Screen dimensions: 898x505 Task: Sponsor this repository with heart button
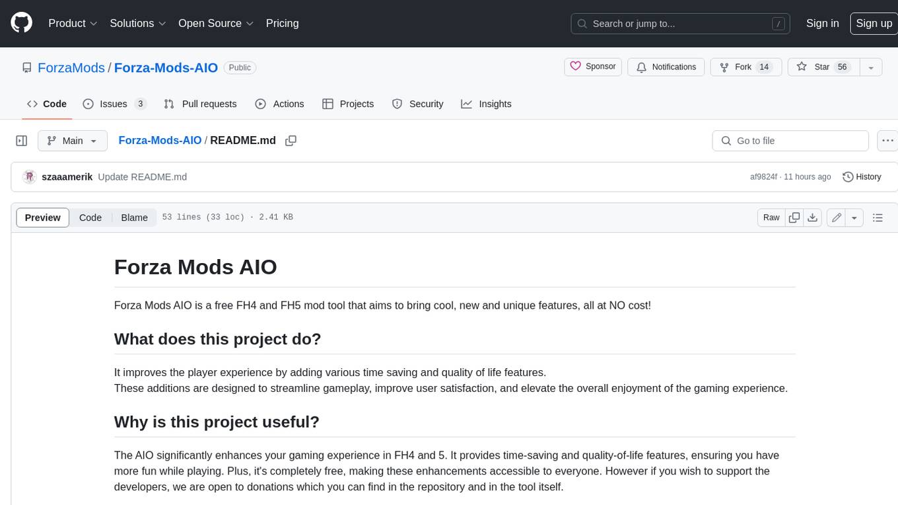tap(593, 67)
